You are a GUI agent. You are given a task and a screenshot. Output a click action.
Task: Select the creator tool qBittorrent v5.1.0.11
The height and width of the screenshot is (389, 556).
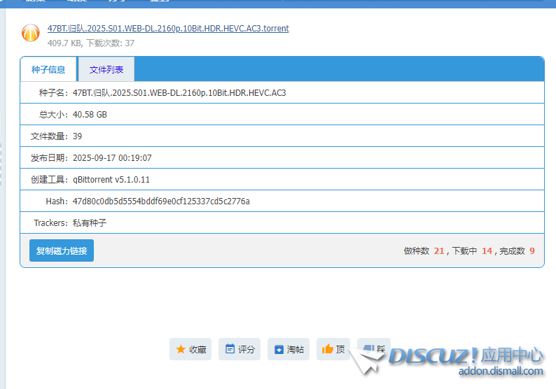tap(111, 180)
